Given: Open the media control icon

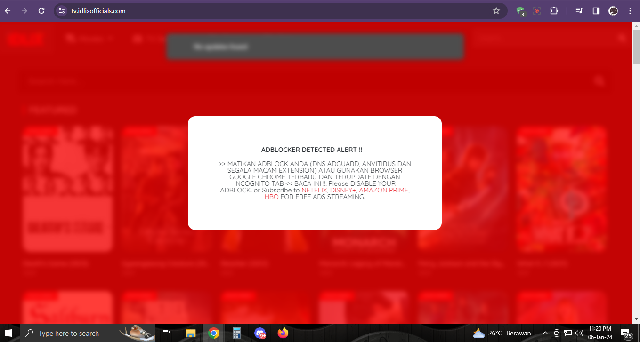Looking at the screenshot, I should pos(579,11).
